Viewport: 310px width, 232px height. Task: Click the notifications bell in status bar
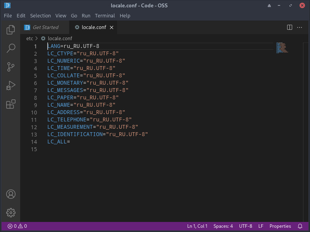point(300,226)
